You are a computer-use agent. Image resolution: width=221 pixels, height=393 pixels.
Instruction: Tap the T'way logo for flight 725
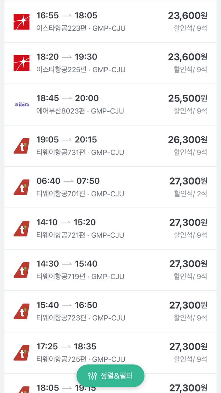click(21, 353)
